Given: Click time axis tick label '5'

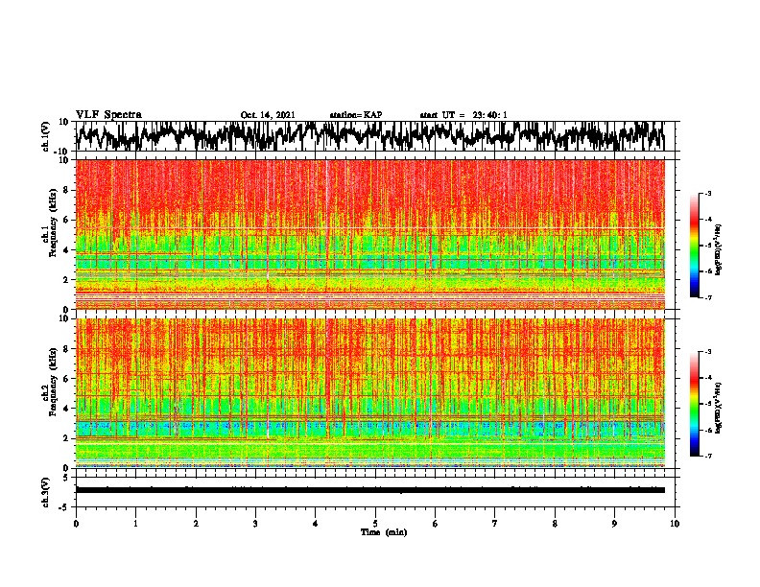Looking at the screenshot, I should pyautogui.click(x=375, y=524).
